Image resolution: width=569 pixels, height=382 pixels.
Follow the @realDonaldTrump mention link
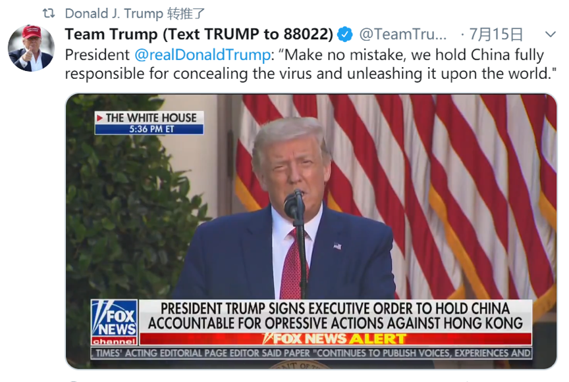point(202,55)
